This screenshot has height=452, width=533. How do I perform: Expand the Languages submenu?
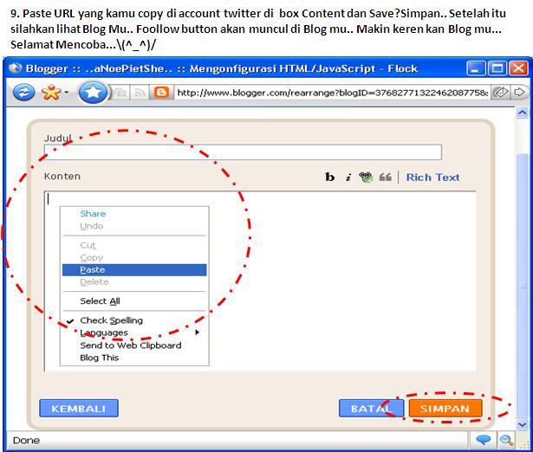[134, 333]
